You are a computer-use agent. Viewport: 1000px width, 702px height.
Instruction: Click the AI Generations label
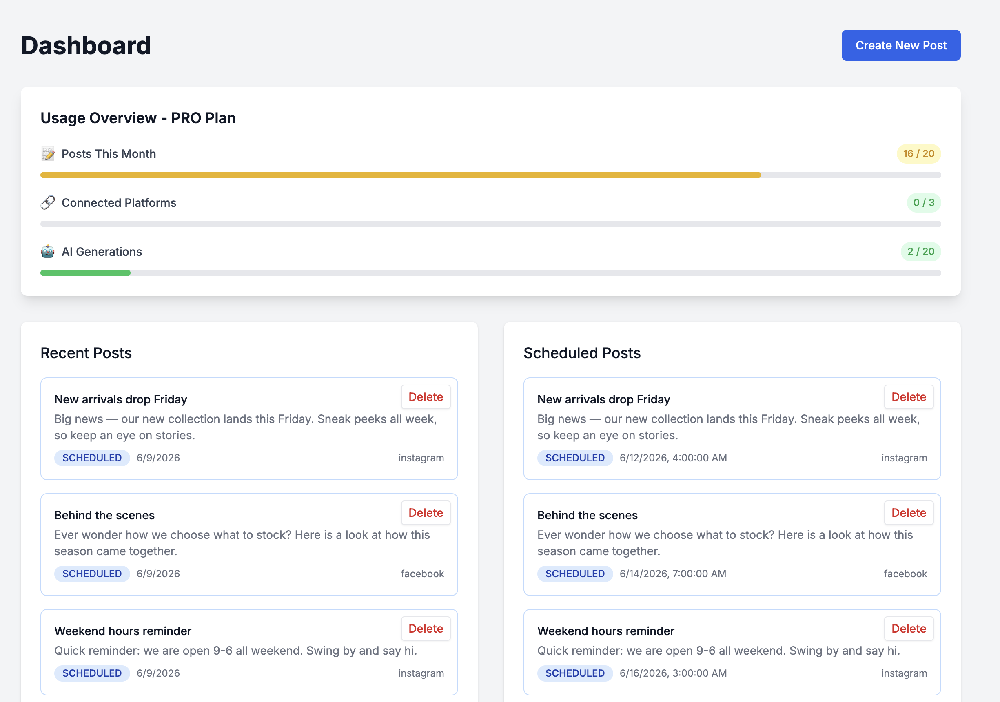pyautogui.click(x=102, y=252)
